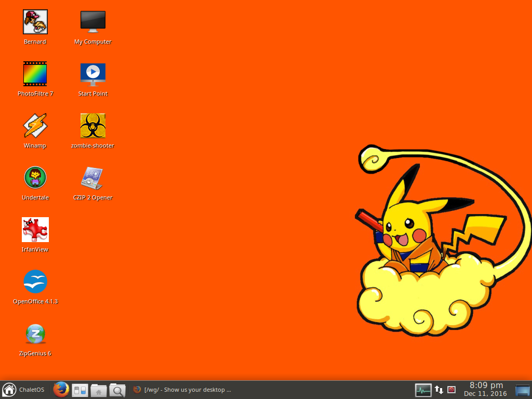Image resolution: width=532 pixels, height=399 pixels.
Task: Click the "OpenOffice 4.1.3" label text
Action: pos(35,301)
